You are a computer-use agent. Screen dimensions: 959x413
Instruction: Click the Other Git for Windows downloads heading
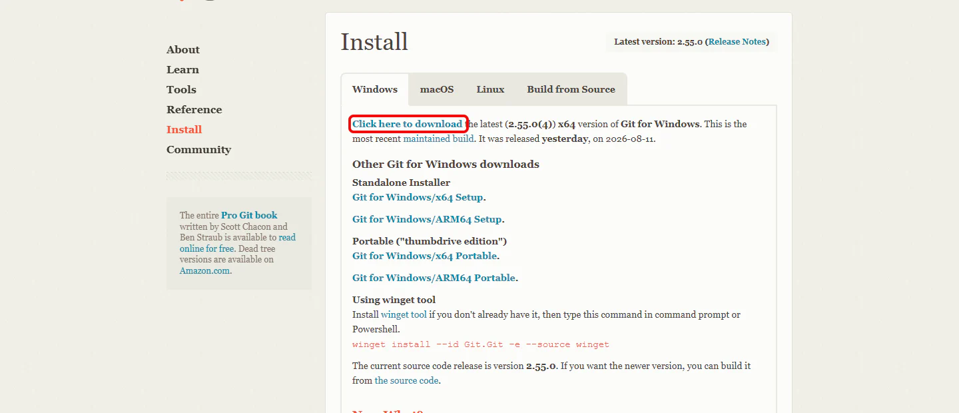click(x=446, y=165)
